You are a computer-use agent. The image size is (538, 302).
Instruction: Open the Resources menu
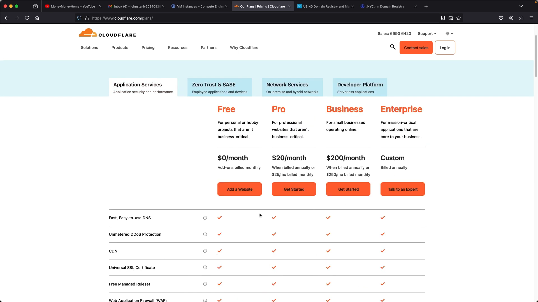(178, 48)
